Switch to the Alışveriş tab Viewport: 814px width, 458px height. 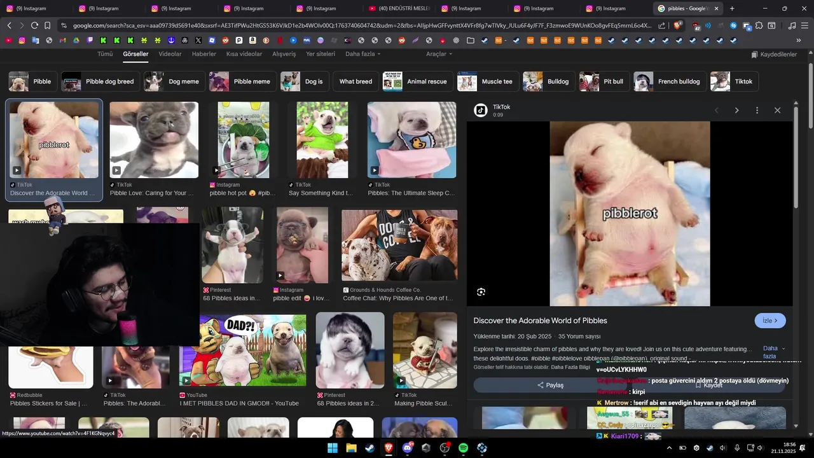coord(284,54)
